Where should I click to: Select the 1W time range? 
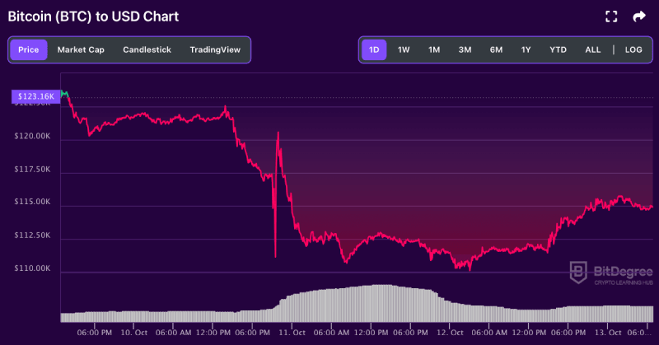click(x=404, y=50)
